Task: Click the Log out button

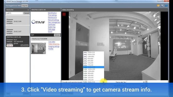Action: point(25,6)
